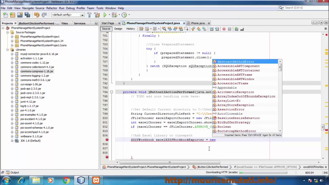The width and height of the screenshot is (329, 185).
Task: Collapse the Libraries node
Action: coord(8,50)
